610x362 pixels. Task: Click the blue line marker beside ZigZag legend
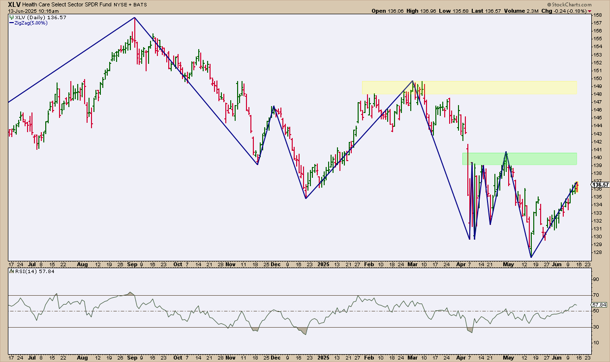(12, 23)
